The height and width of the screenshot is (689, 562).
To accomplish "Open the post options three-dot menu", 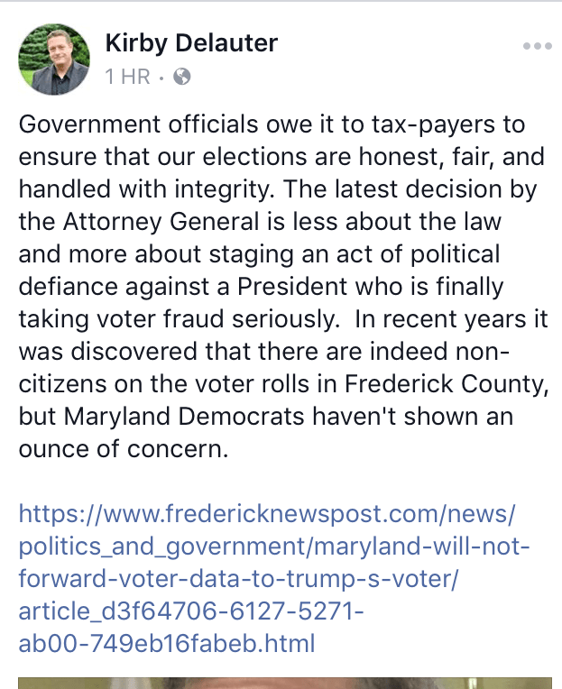I will click(537, 46).
